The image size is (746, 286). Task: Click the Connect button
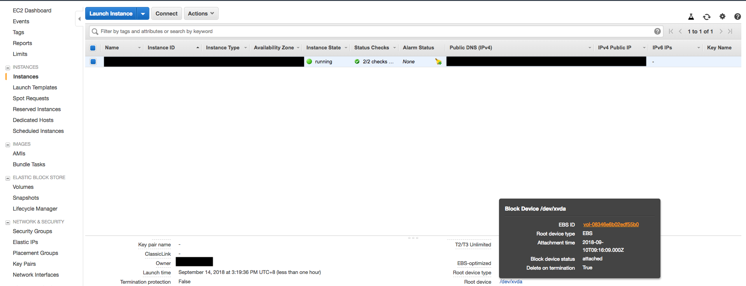(x=166, y=14)
